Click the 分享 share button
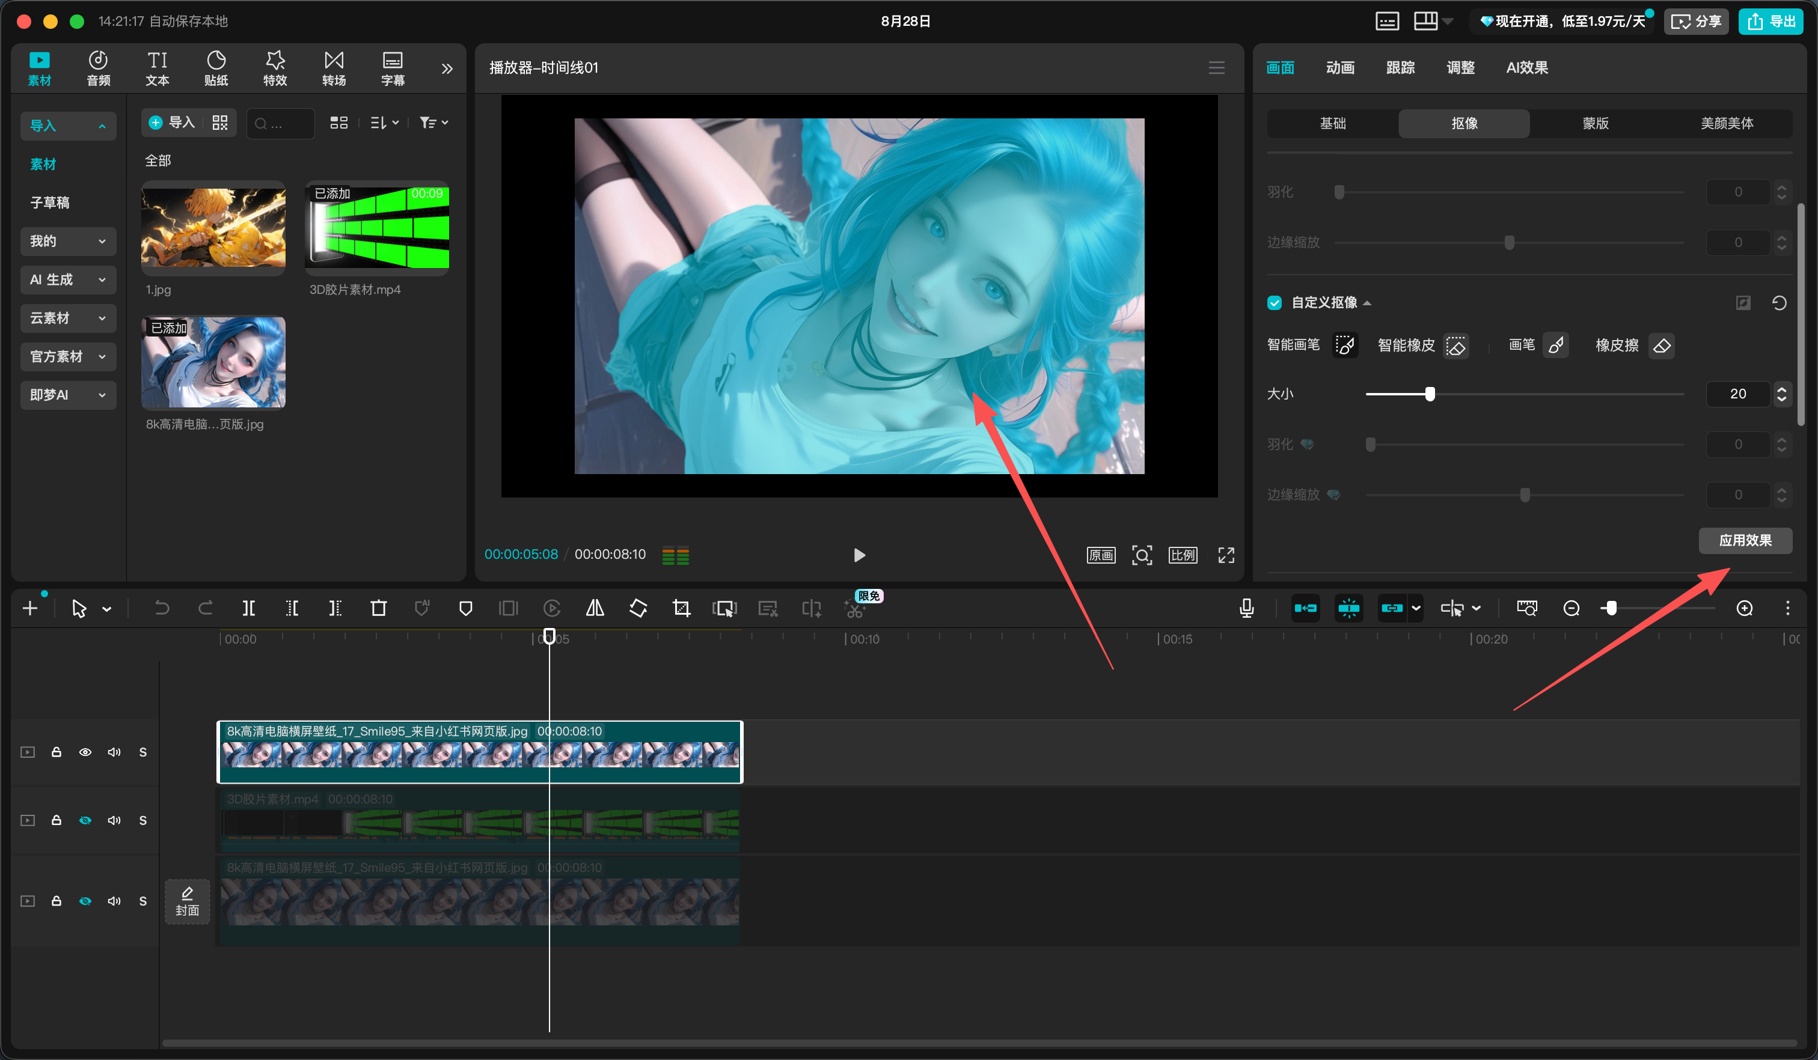The height and width of the screenshot is (1060, 1818). [x=1695, y=21]
